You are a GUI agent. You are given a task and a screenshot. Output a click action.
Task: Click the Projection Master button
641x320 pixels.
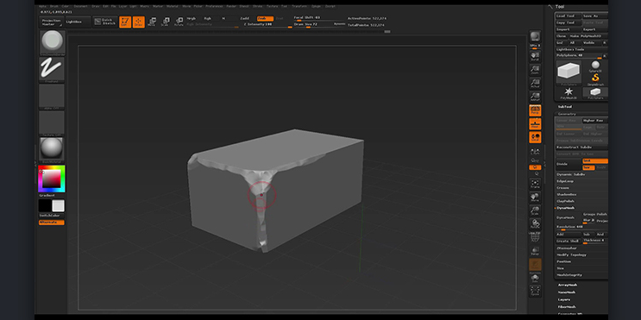tap(51, 22)
